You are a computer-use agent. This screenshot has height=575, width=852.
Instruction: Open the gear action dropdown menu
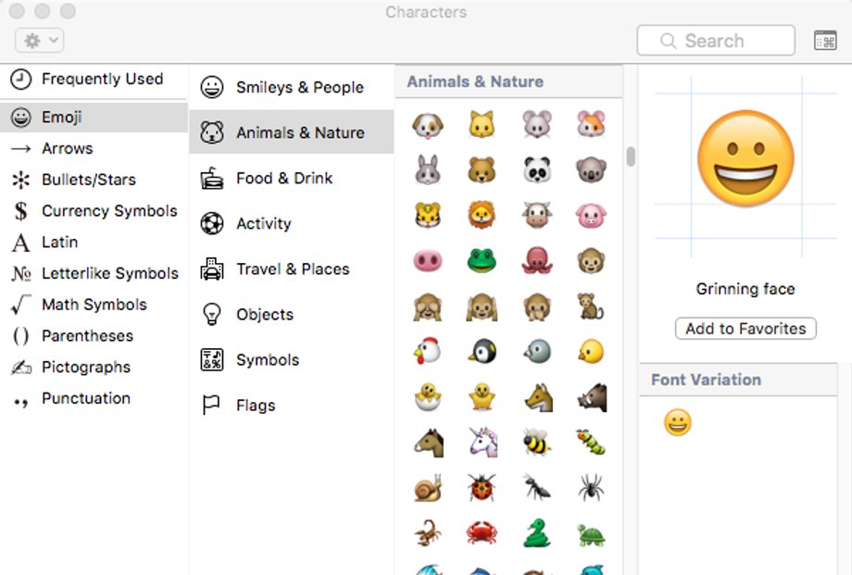pos(40,40)
